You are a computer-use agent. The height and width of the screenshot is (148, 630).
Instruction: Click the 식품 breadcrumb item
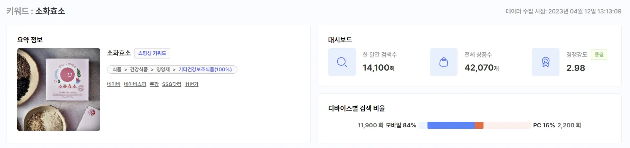click(117, 70)
